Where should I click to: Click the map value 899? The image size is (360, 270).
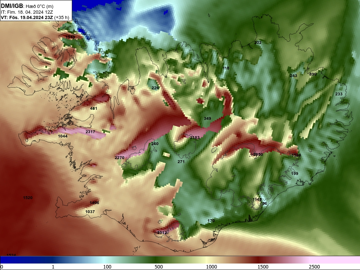pos(313,74)
